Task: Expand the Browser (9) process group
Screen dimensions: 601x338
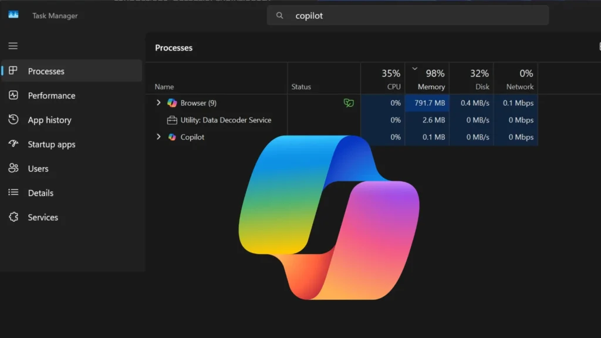Action: 158,102
